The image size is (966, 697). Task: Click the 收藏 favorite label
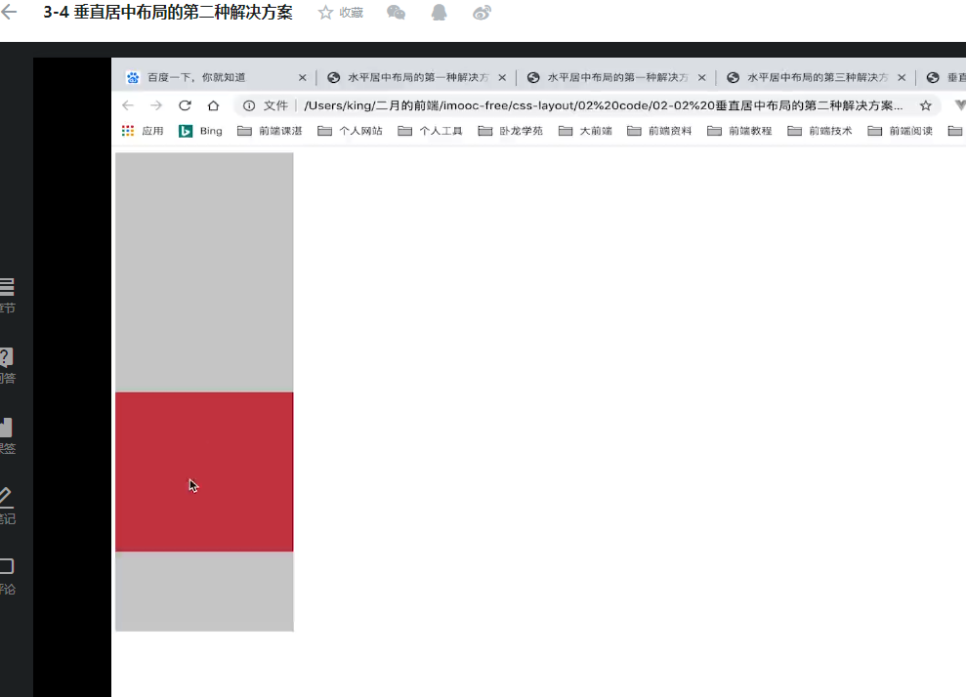click(352, 13)
